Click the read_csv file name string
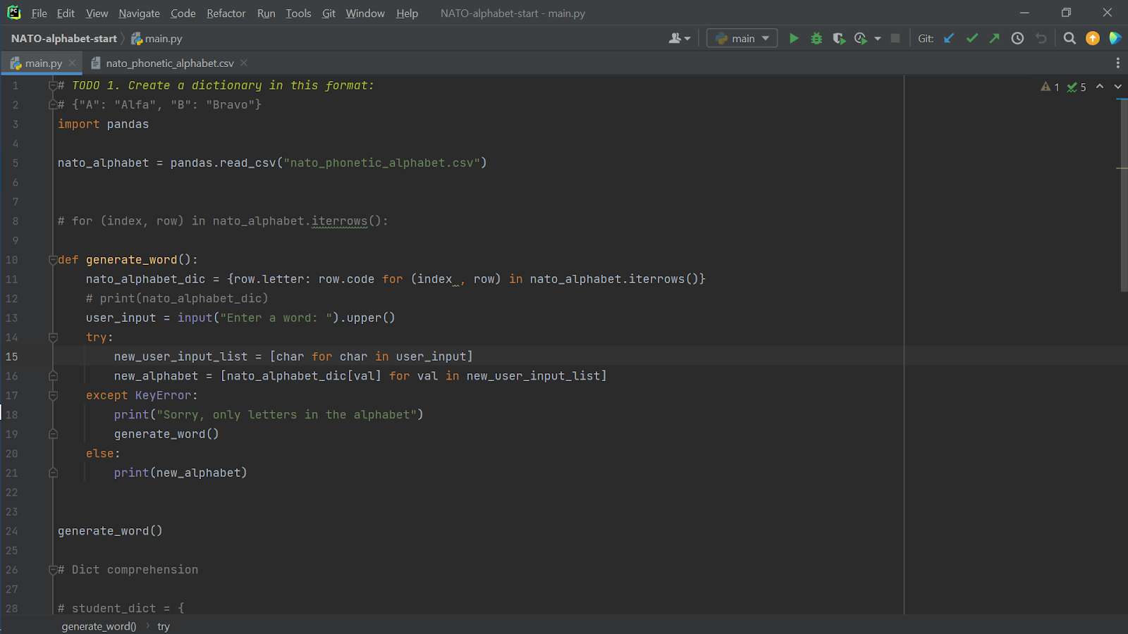 (x=381, y=163)
